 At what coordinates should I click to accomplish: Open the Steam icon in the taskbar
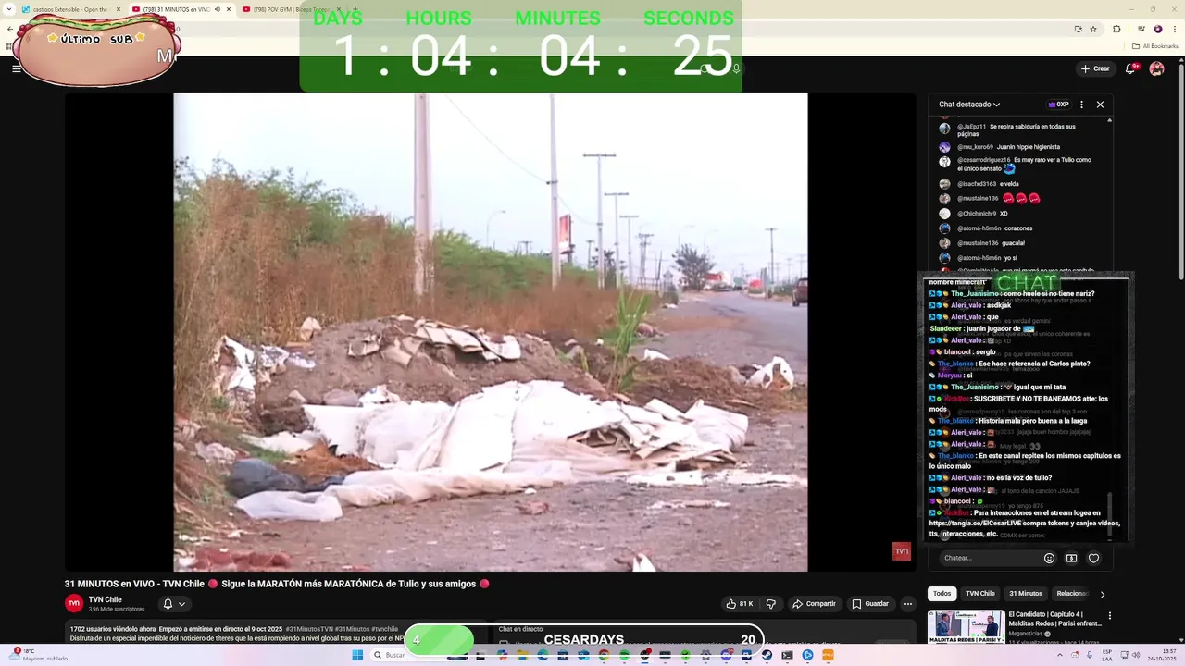(x=767, y=655)
